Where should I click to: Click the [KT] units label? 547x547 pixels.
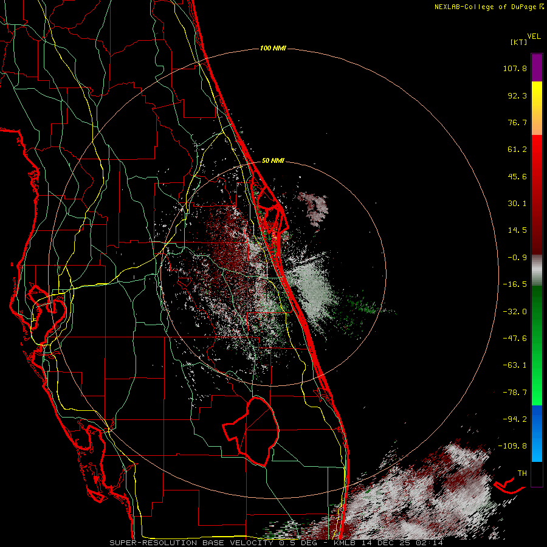[519, 42]
